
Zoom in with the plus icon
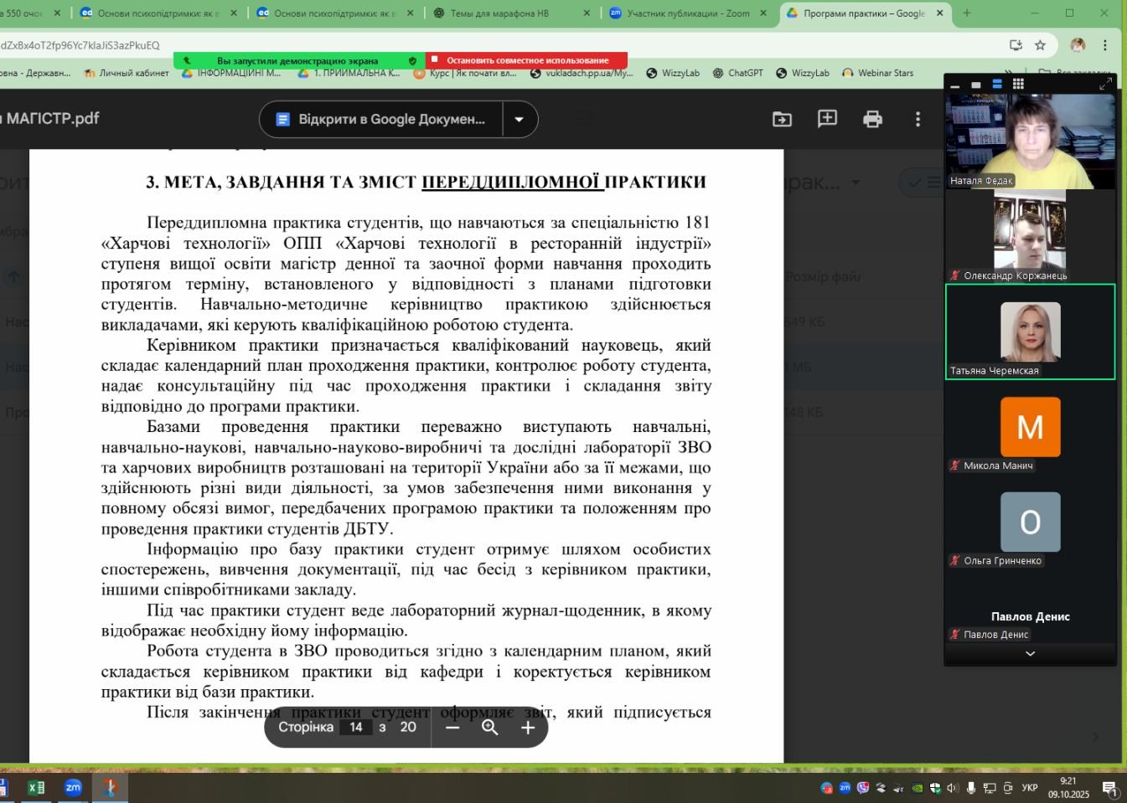click(528, 728)
